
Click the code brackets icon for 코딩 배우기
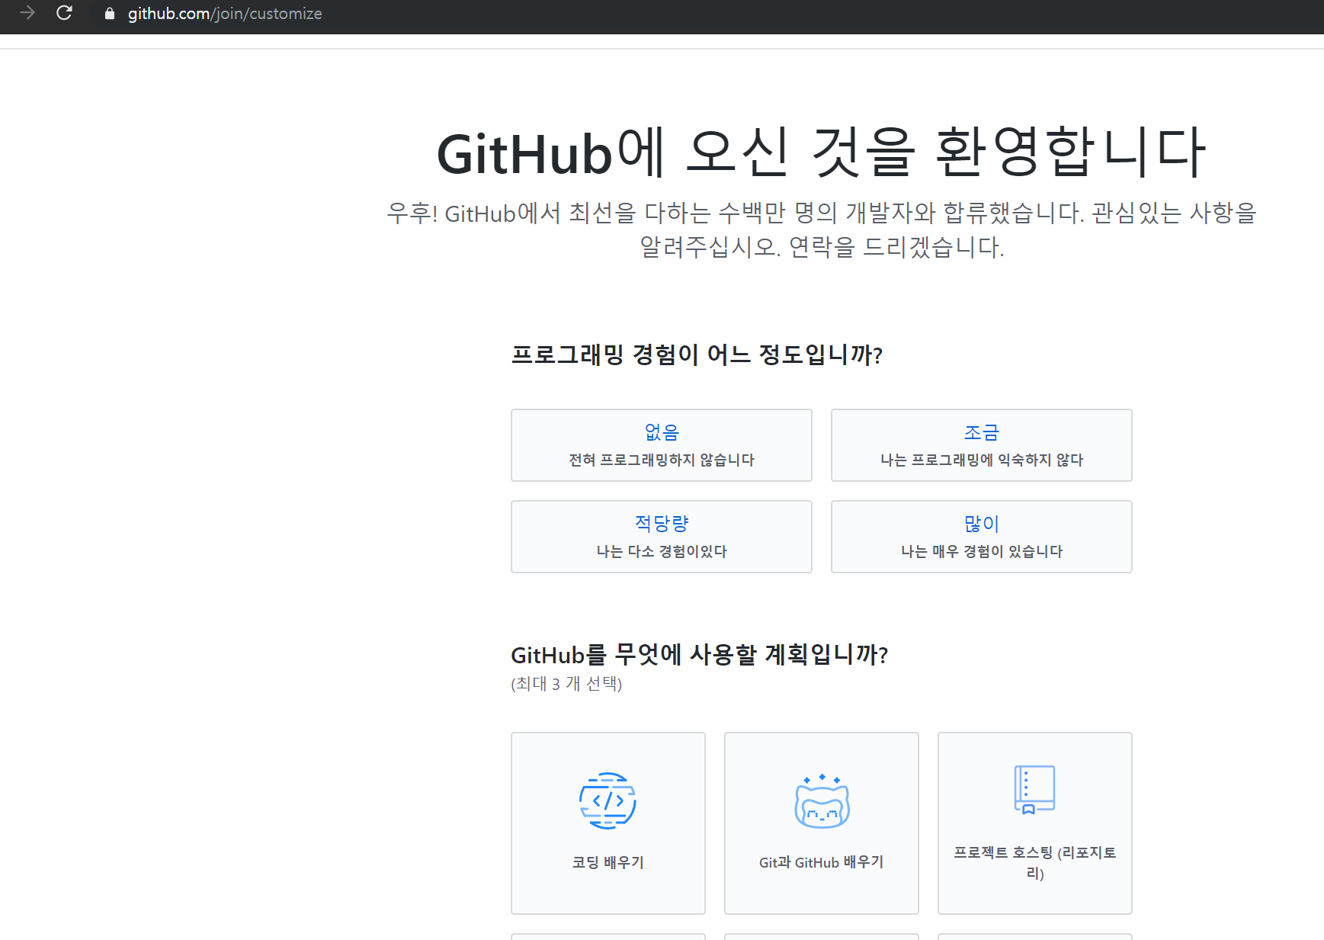(608, 800)
